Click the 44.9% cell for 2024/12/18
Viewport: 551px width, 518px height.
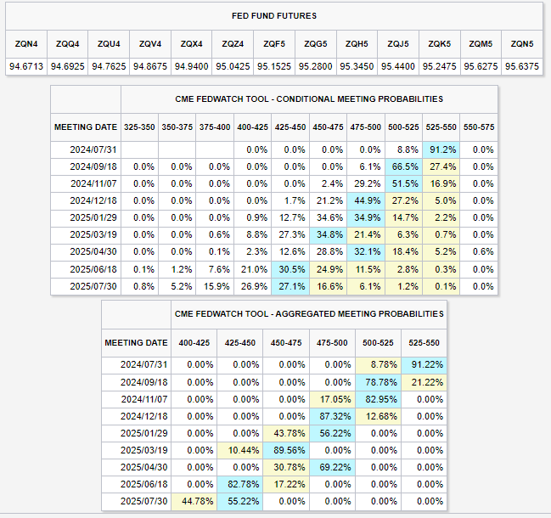pyautogui.click(x=365, y=200)
